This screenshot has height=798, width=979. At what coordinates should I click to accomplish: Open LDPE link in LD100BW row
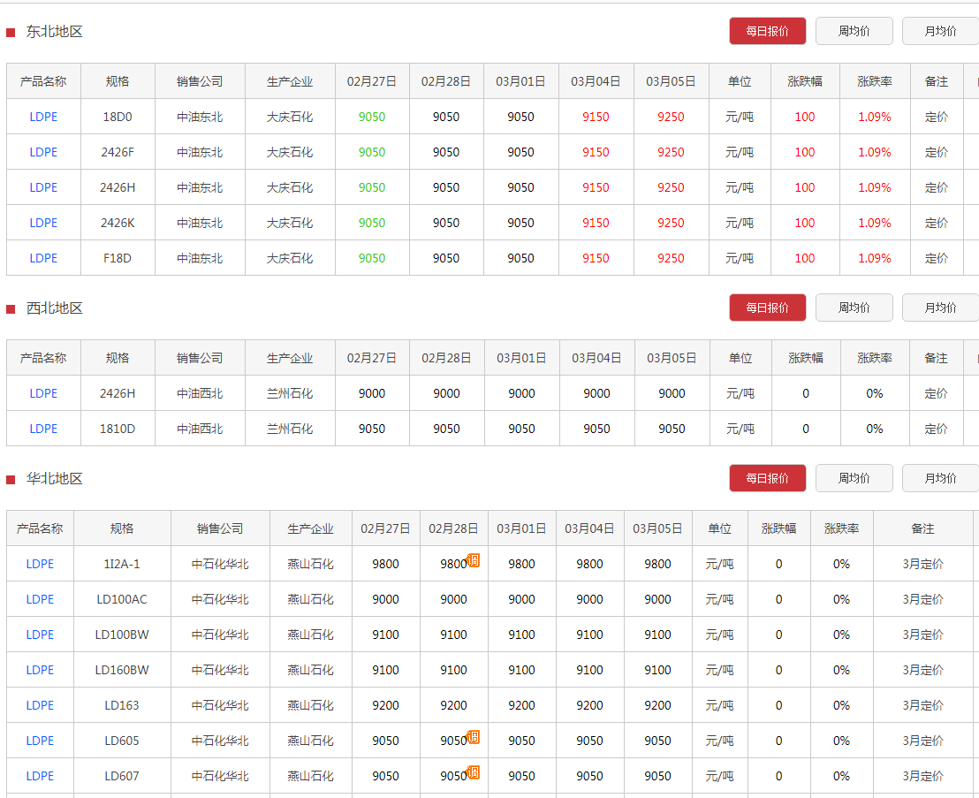[40, 635]
